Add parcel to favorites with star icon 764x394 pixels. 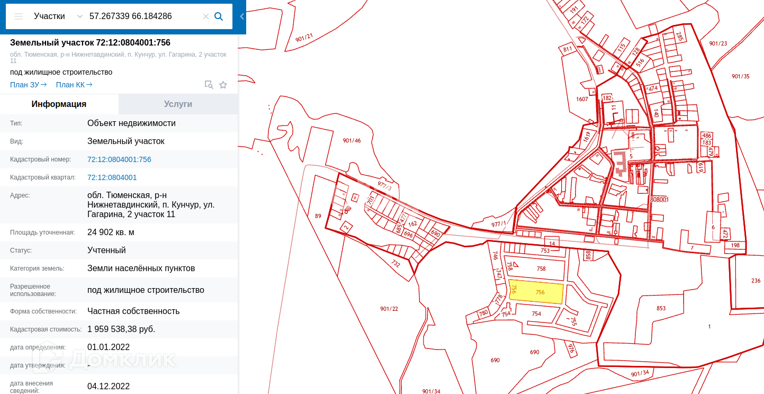point(223,85)
